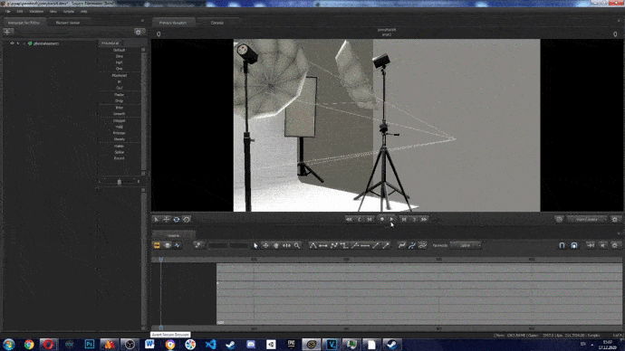Select the viewport selection arrow tool

coord(157,219)
